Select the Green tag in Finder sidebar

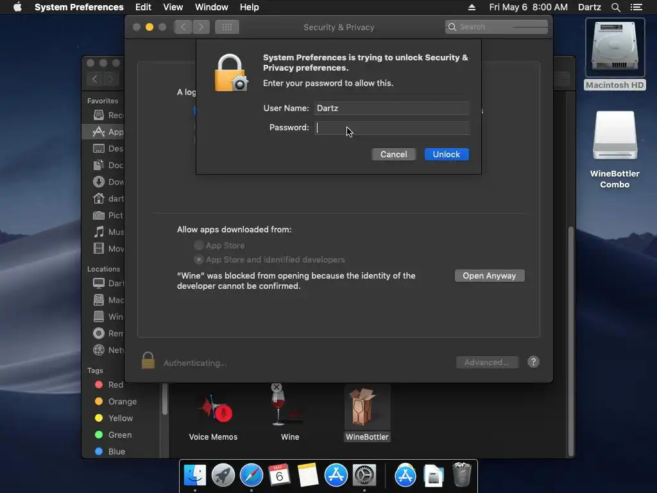pyautogui.click(x=113, y=435)
